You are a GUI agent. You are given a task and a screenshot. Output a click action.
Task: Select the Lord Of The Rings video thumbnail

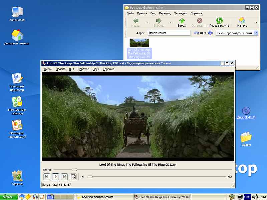click(x=140, y=43)
